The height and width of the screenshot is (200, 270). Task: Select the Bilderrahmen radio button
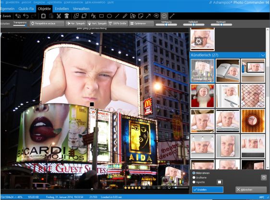tap(194, 173)
